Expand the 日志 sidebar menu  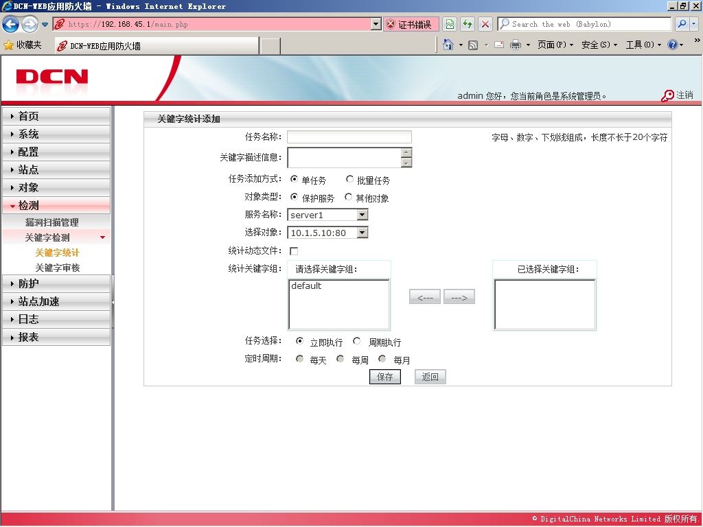[x=56, y=320]
